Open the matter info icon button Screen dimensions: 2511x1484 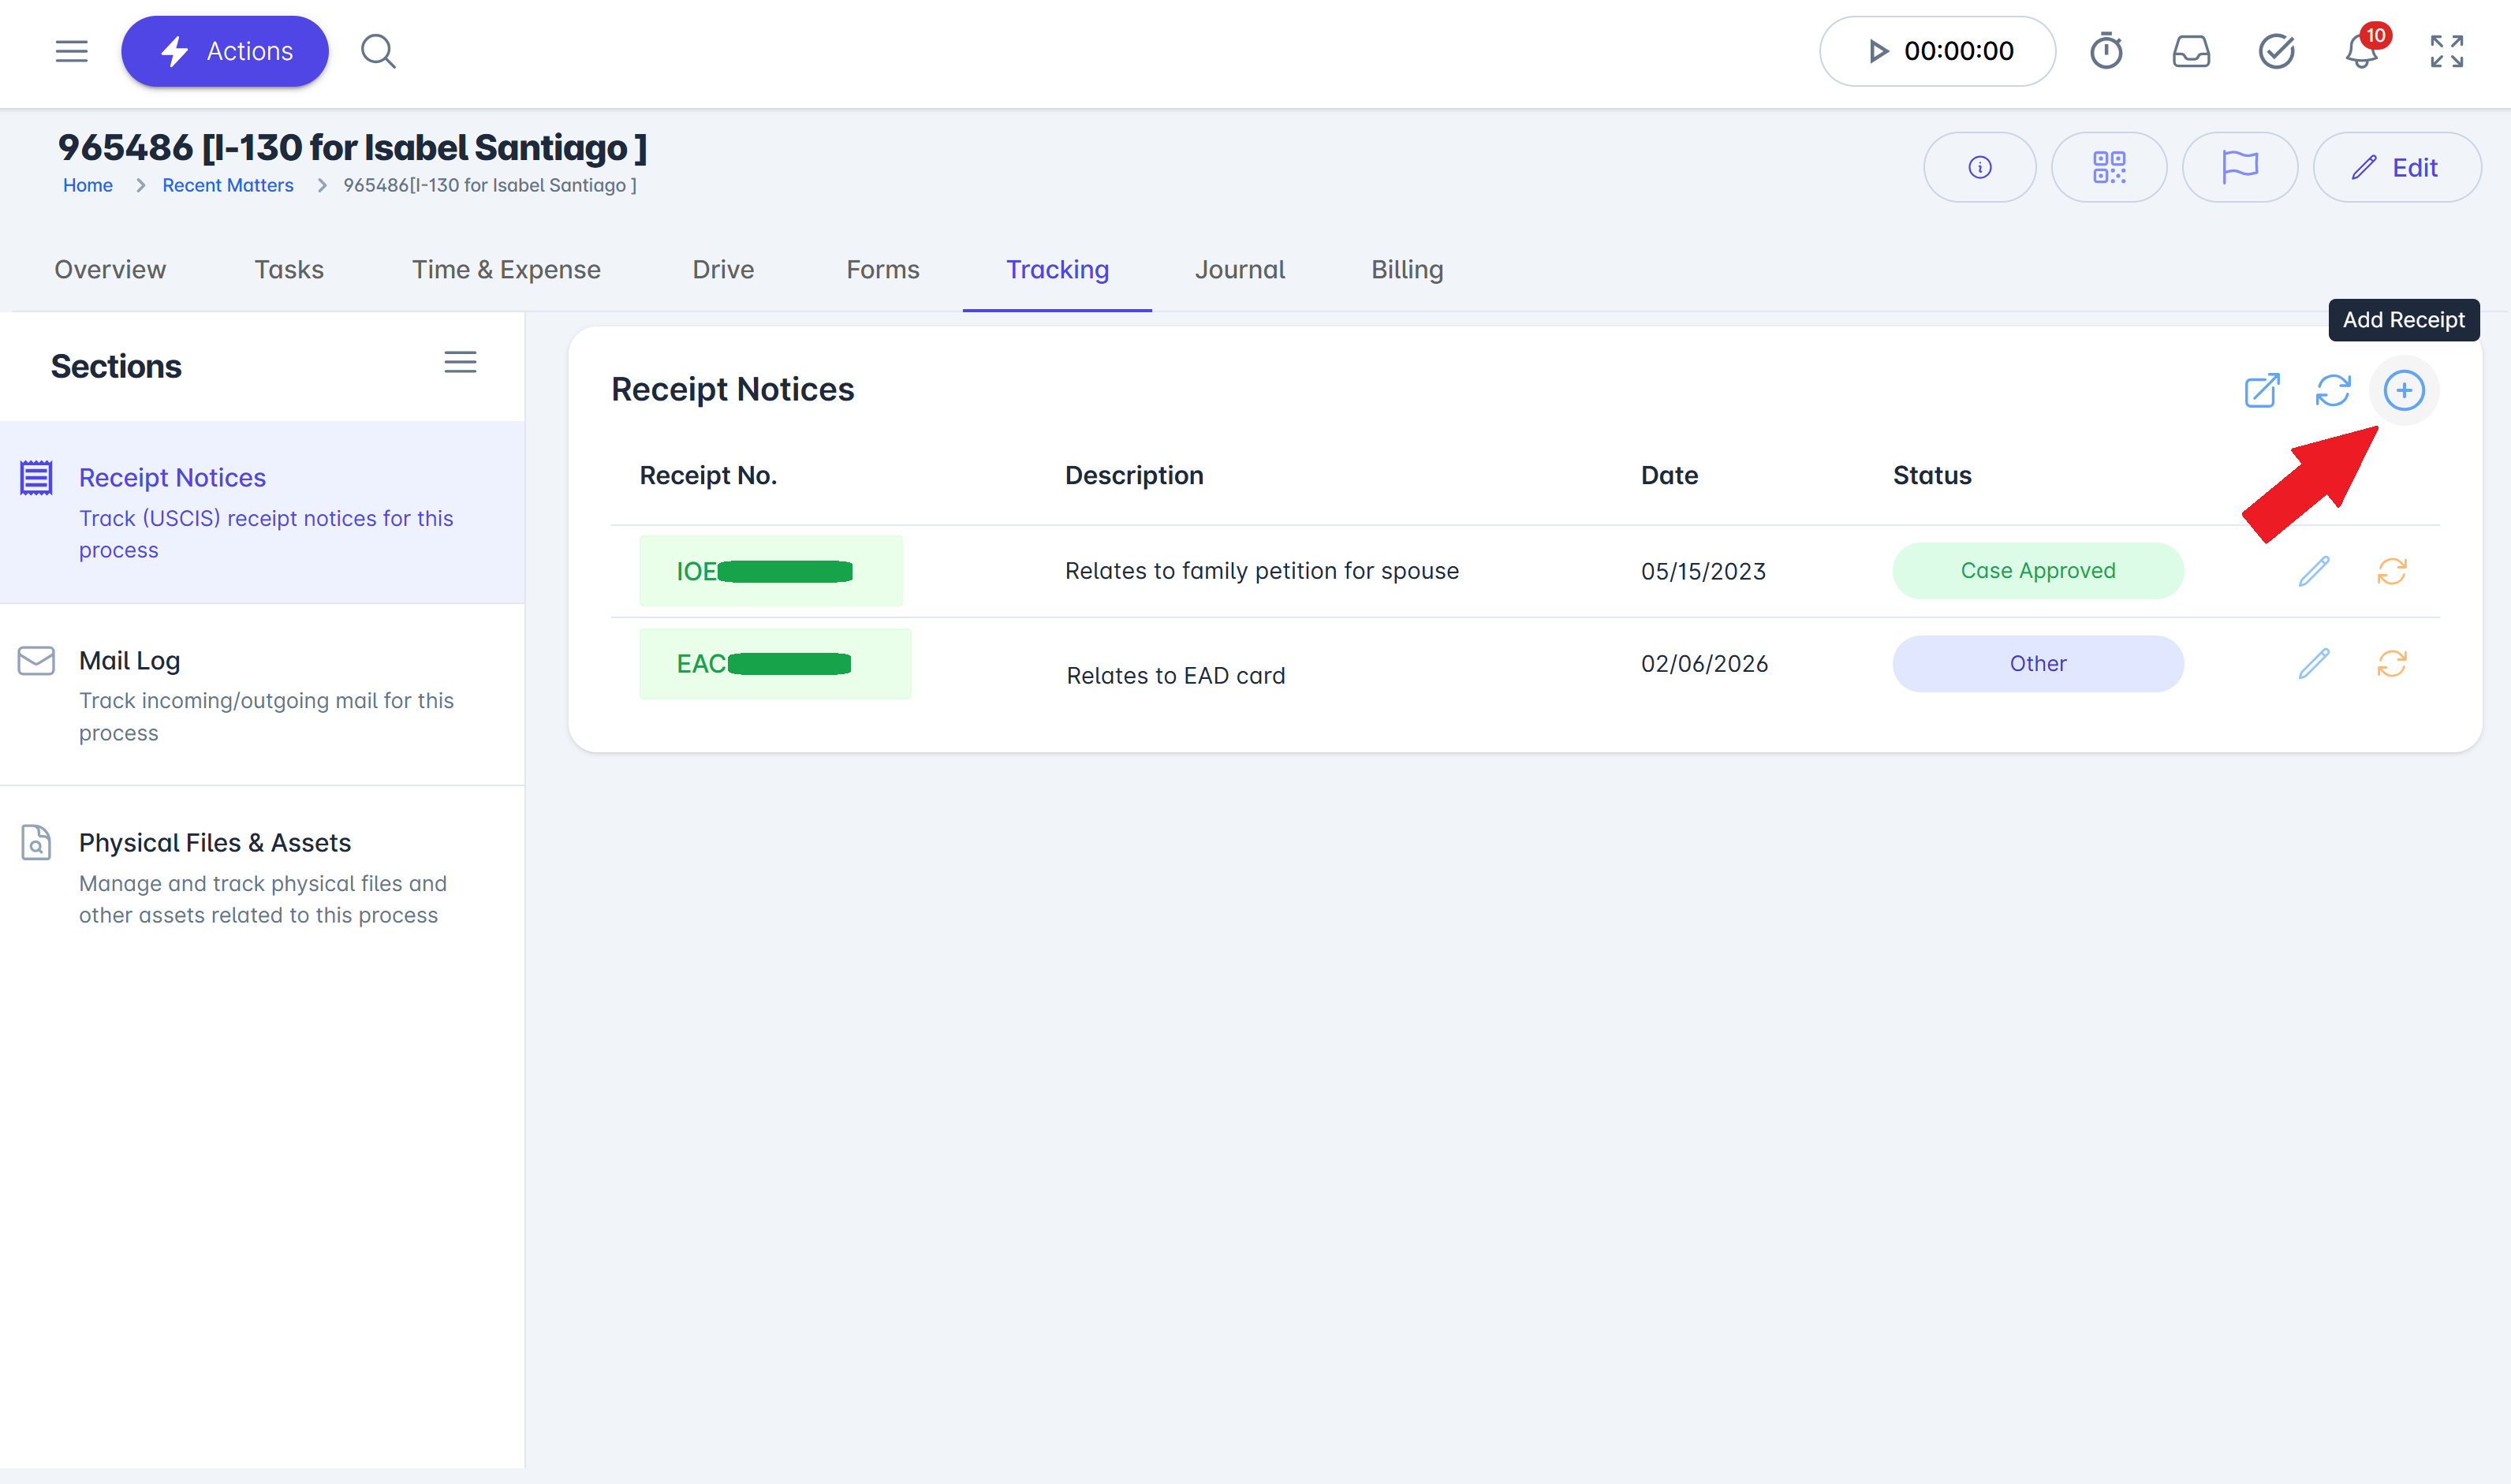1979,167
